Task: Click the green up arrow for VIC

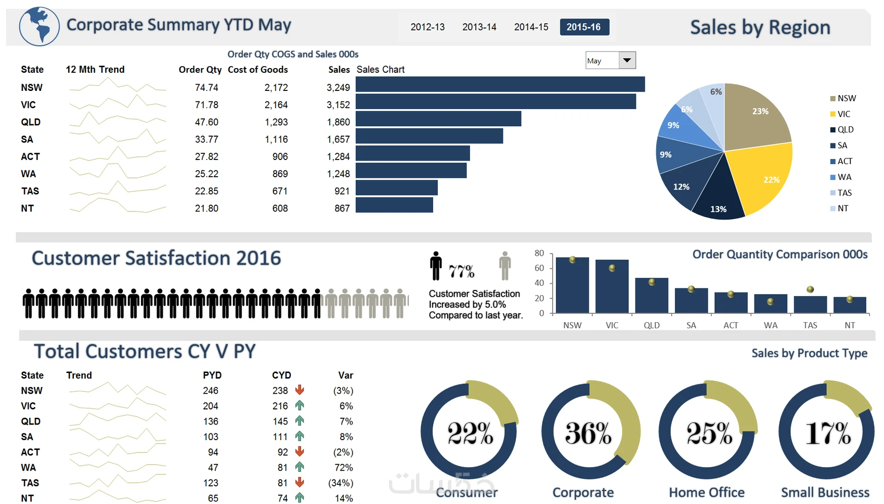Action: coord(300,405)
